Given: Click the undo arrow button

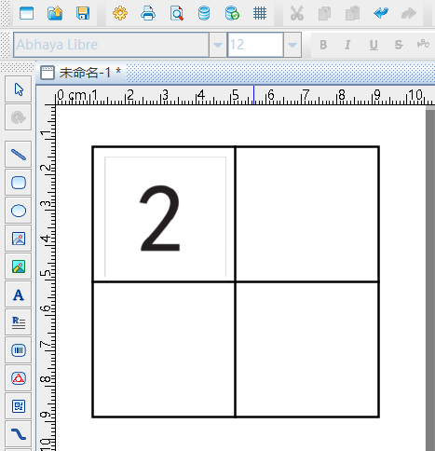Looking at the screenshot, I should point(381,13).
